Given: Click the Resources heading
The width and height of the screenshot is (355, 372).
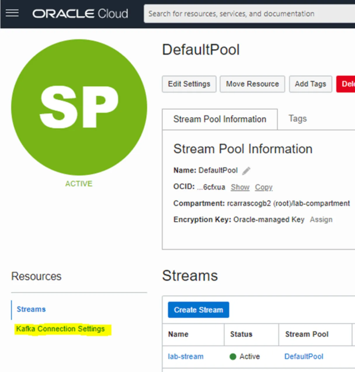Looking at the screenshot, I should [x=36, y=276].
